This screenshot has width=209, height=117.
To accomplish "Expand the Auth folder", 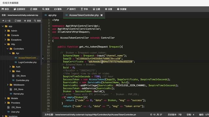I will [x=10, y=67].
